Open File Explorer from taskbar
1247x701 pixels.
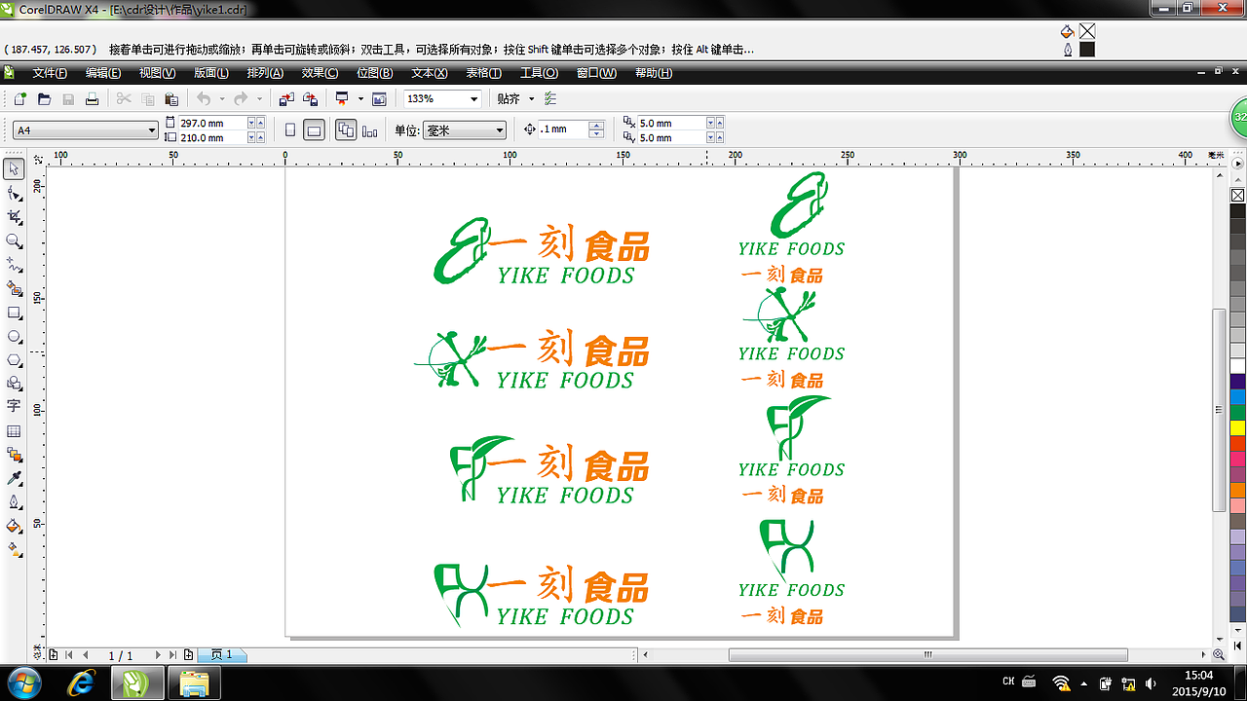195,683
